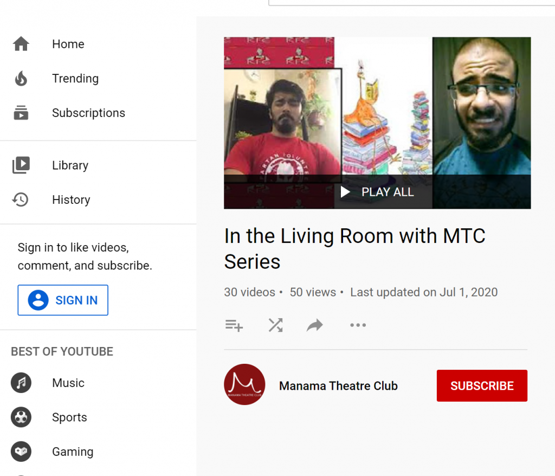Image resolution: width=555 pixels, height=476 pixels.
Task: Open the Library icon
Action: [x=21, y=165]
